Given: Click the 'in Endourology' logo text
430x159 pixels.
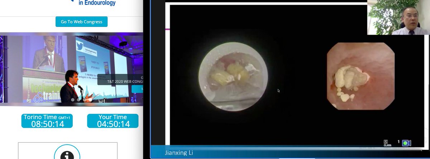Looking at the screenshot, I should coord(97,3).
